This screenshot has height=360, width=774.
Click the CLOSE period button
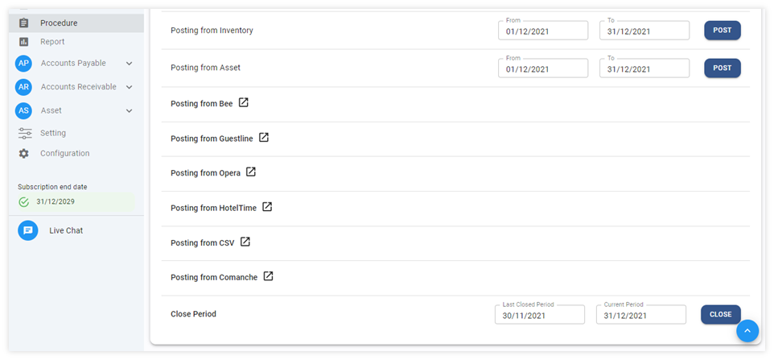tap(720, 314)
